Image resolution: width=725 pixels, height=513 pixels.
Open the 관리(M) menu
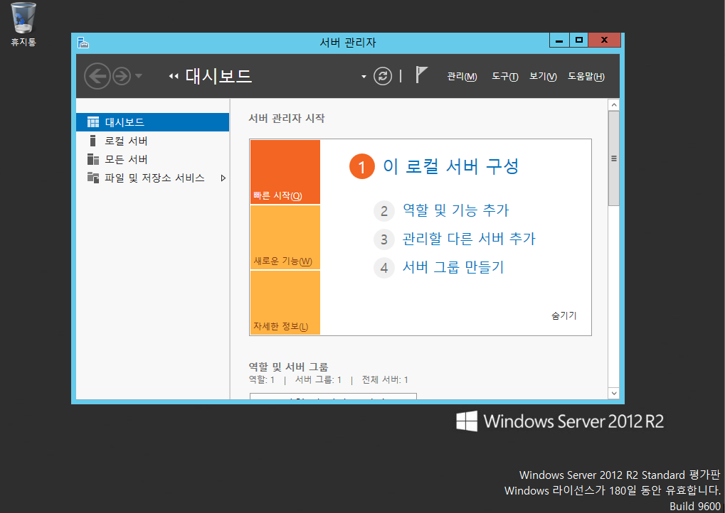[x=462, y=77]
